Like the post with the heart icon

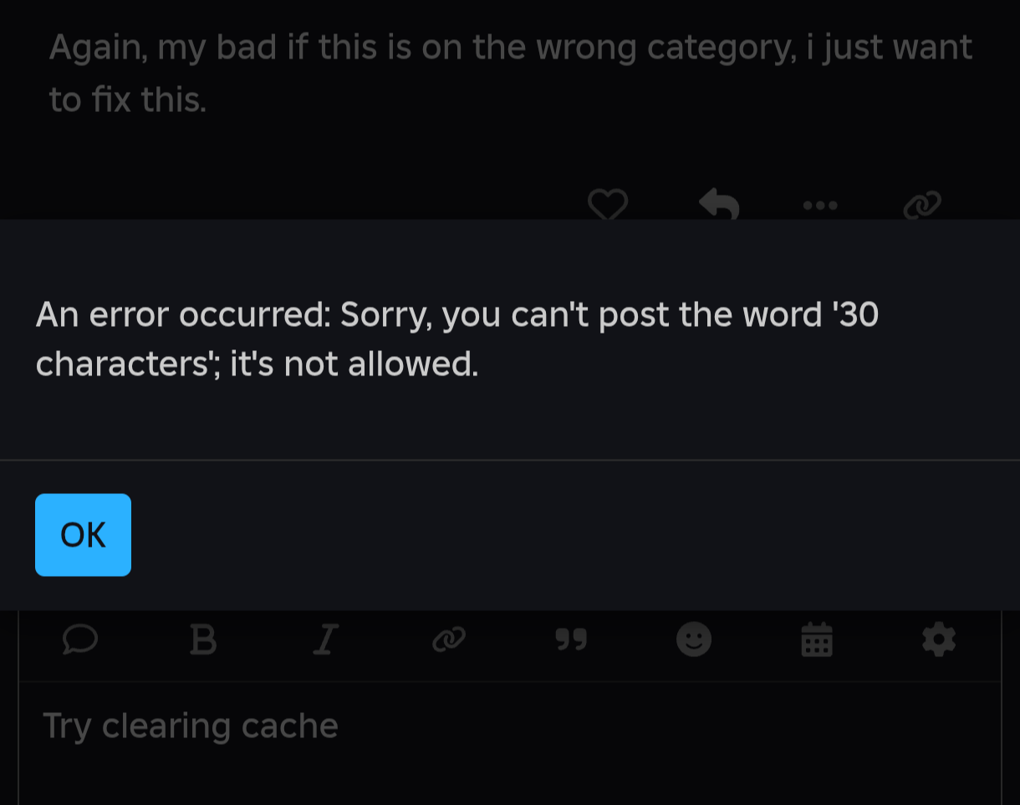click(608, 204)
